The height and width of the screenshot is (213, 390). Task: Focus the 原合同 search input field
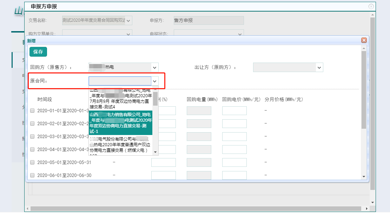click(x=120, y=81)
